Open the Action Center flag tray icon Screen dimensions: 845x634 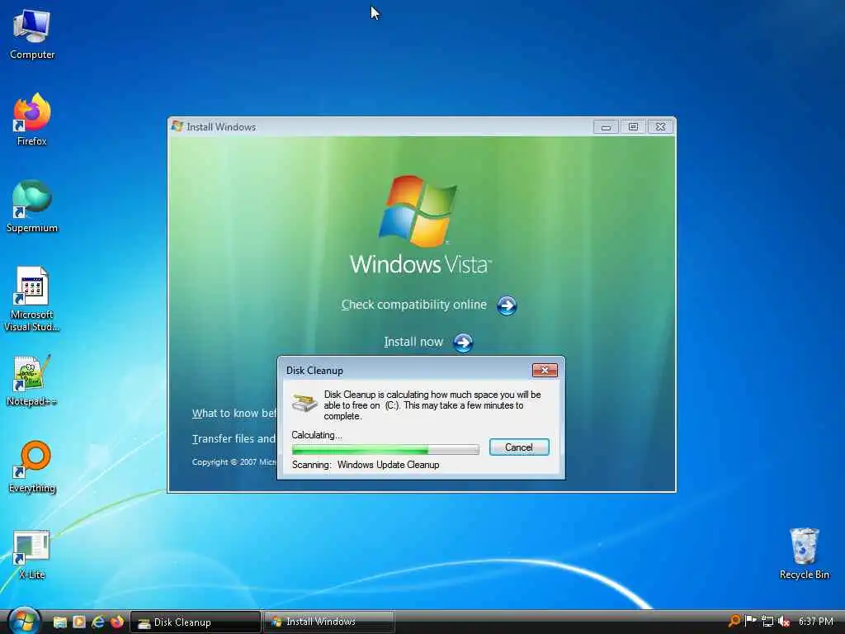pyautogui.click(x=750, y=621)
